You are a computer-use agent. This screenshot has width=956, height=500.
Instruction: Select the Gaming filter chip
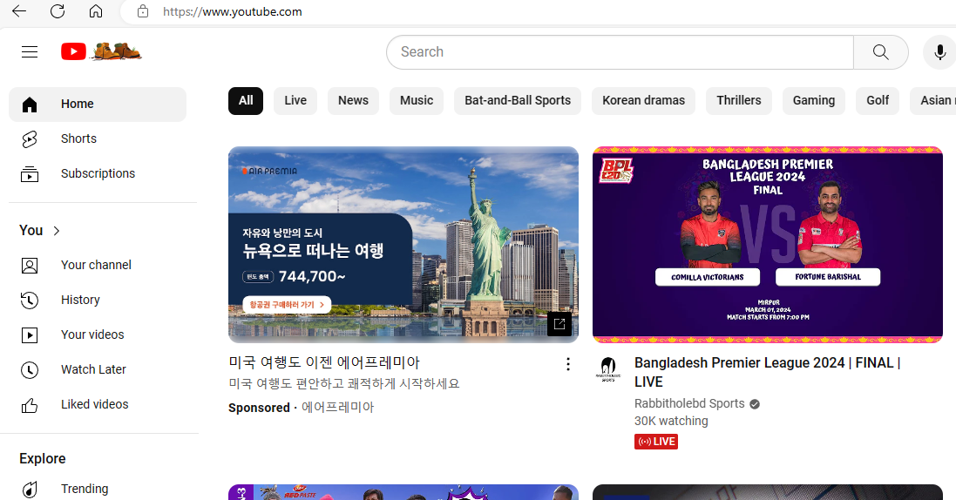[814, 101]
